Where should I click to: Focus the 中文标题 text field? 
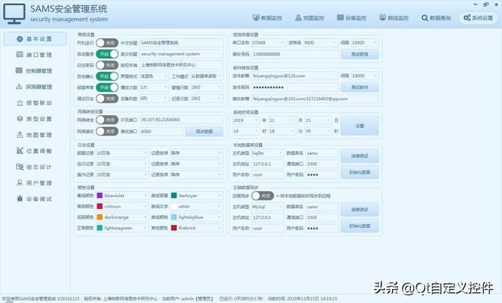click(181, 42)
